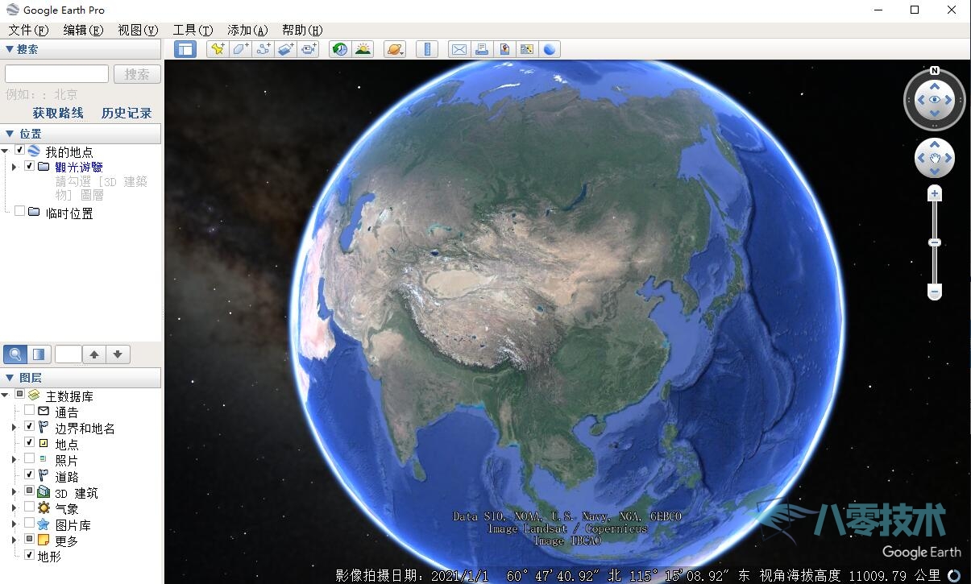Open the 文件(F) menu
Screen dimensions: 971x584
click(28, 30)
